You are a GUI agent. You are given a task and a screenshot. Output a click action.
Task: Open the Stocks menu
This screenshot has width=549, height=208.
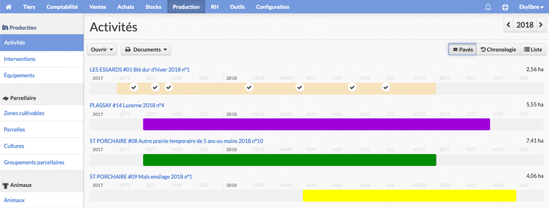[x=153, y=7]
